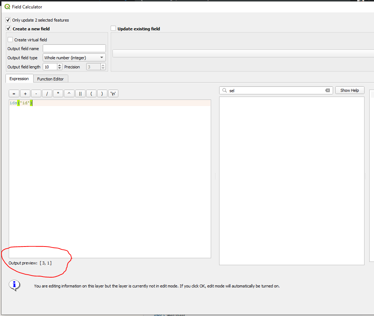This screenshot has height=316, width=374.
Task: Click the minus operator button
Action: [x=36, y=93]
